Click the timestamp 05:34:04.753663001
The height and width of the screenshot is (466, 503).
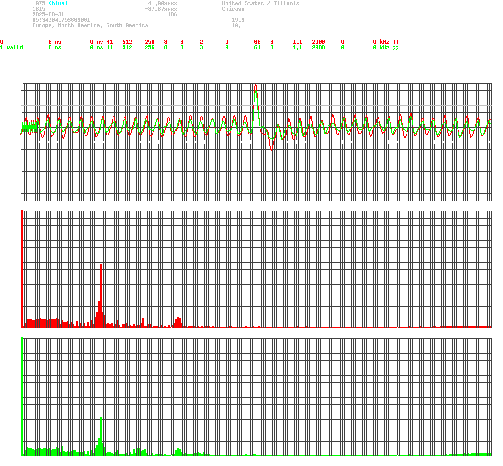pyautogui.click(x=61, y=20)
